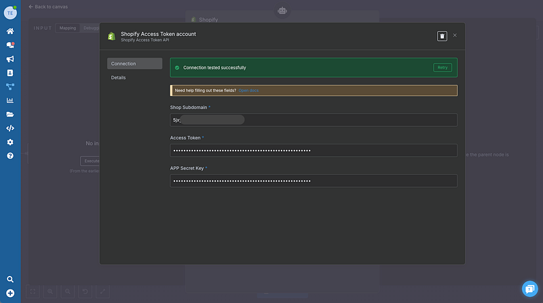Open the folder icon in sidebar
The image size is (543, 303).
10,115
